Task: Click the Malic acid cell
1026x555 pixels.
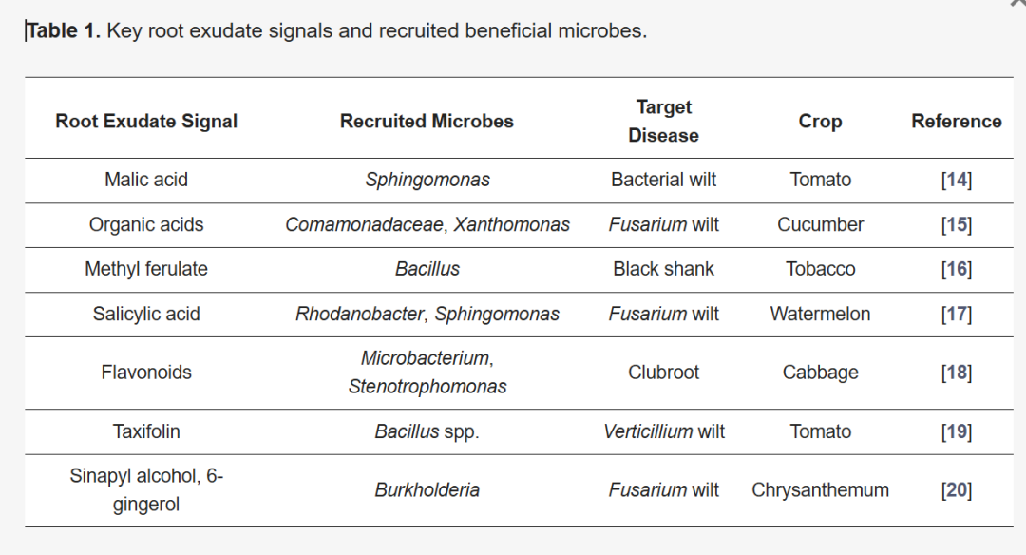Action: click(146, 180)
